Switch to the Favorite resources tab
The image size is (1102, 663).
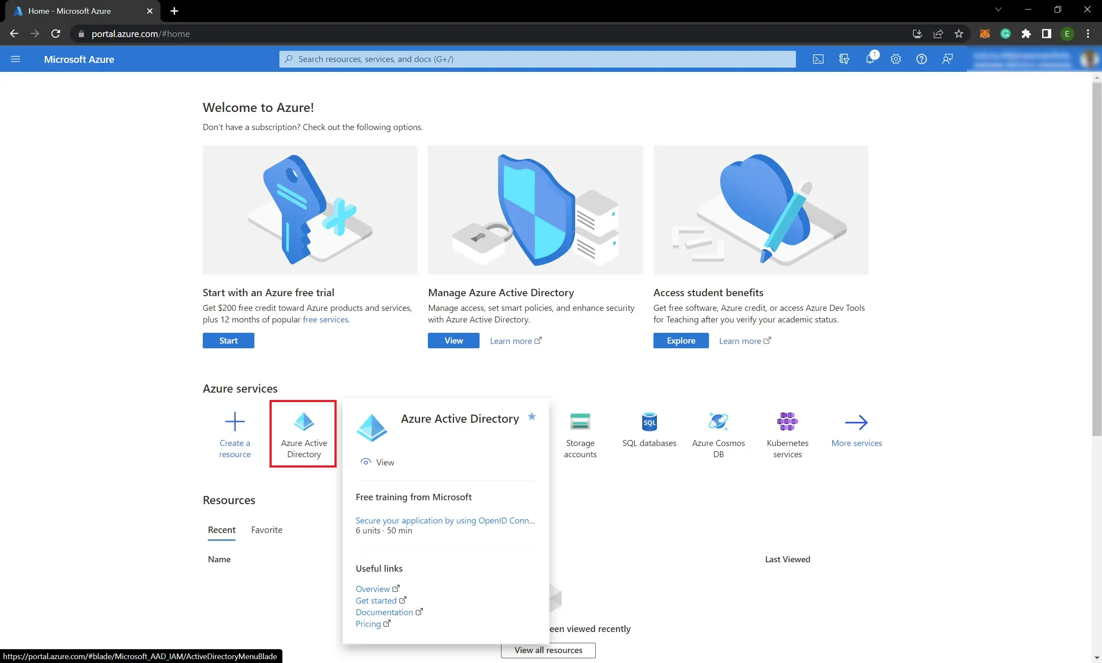[267, 530]
